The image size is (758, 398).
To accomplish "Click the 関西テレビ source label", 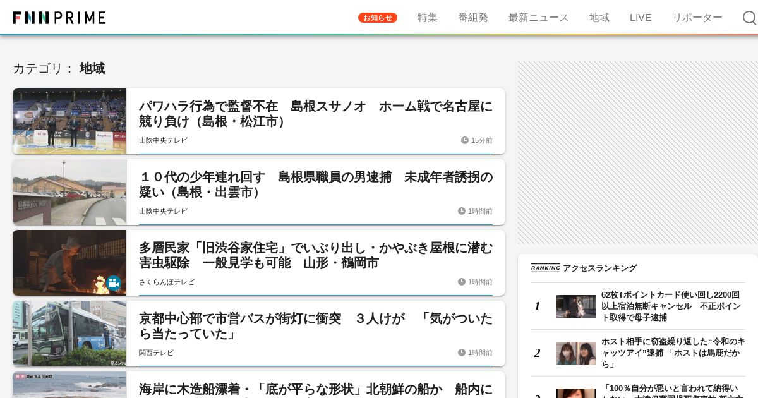I will tap(156, 353).
